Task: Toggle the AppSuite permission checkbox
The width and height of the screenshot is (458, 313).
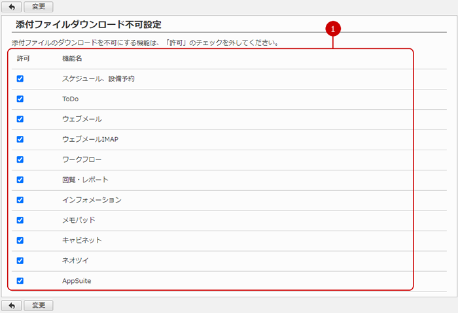Action: (x=20, y=281)
